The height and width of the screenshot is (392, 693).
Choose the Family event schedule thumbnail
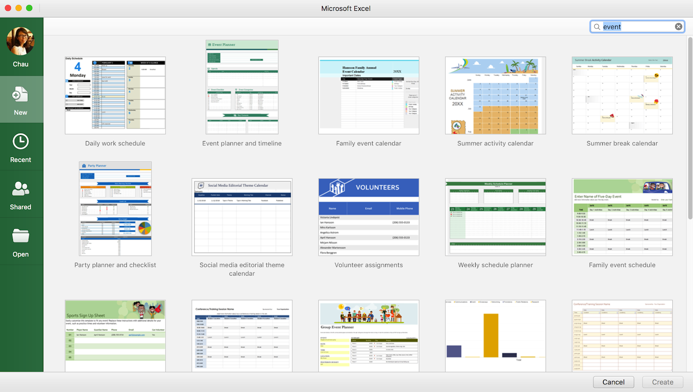click(622, 217)
